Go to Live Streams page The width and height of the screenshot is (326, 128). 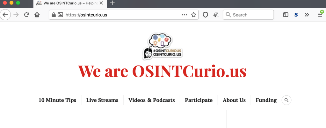click(102, 100)
